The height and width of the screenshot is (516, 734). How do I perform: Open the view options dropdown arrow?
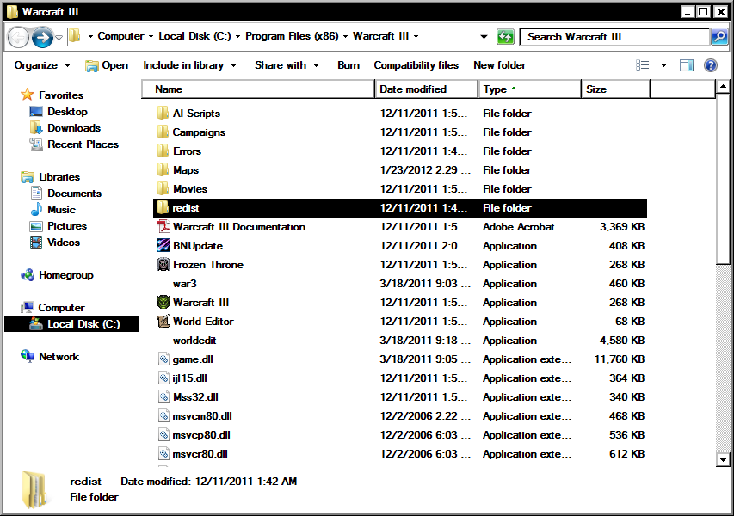click(663, 65)
